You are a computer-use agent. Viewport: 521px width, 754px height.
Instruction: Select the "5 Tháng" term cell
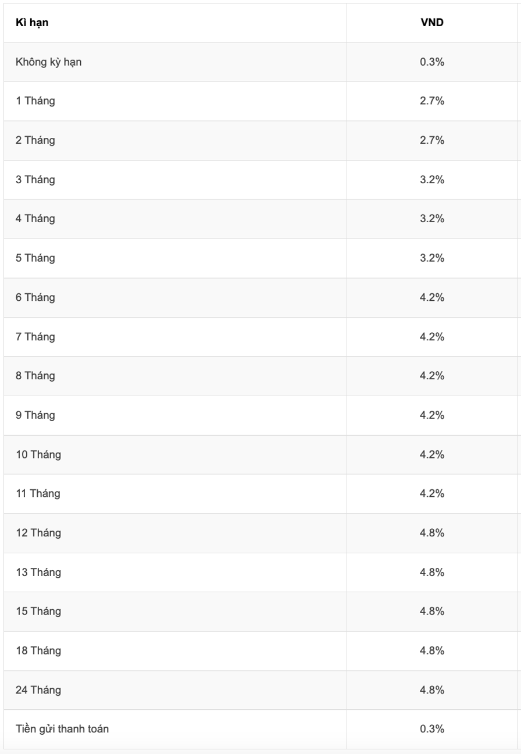tap(35, 258)
